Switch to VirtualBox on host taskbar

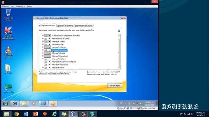point(73,114)
